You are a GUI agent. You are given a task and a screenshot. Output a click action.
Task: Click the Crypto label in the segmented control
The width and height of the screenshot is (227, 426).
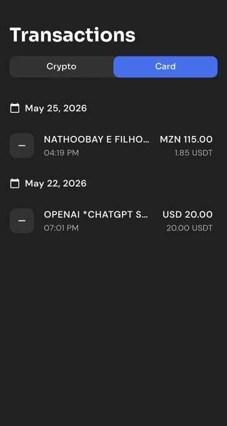point(61,66)
